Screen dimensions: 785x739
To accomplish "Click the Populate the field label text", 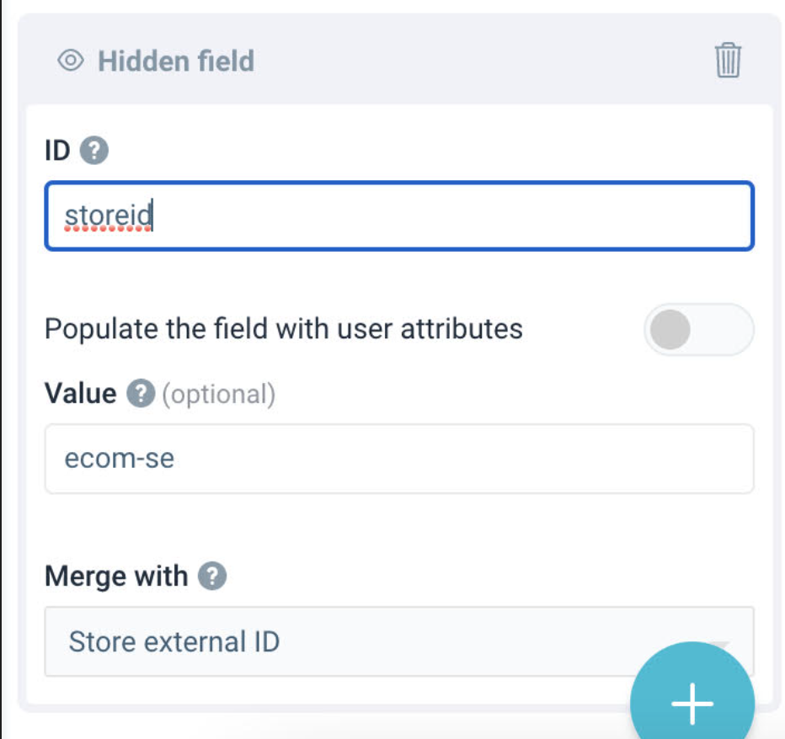I will [283, 329].
